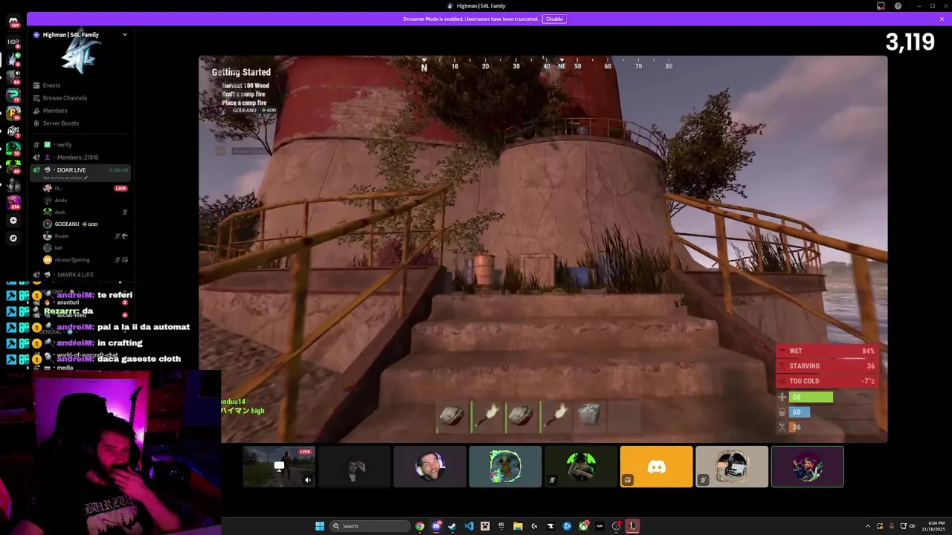Open Xbox app from taskbar
The image size is (952, 535).
point(584,526)
